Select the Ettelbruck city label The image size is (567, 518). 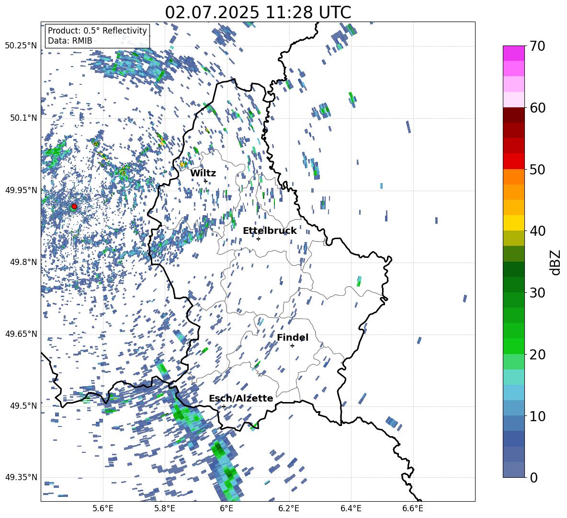point(270,230)
